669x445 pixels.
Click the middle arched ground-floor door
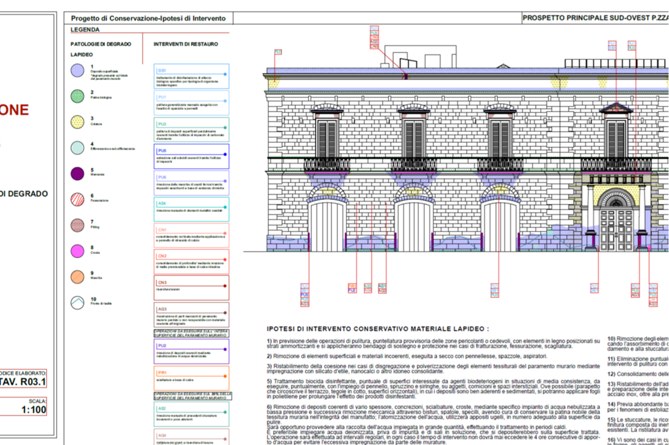click(413, 226)
